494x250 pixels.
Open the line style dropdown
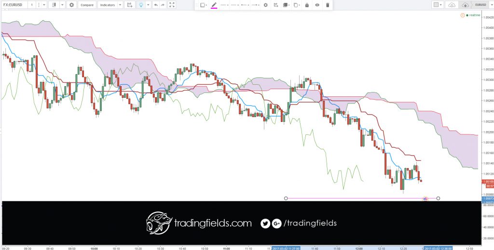pos(225,5)
